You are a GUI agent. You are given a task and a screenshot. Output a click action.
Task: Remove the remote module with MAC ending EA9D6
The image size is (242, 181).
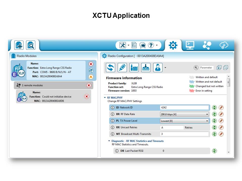pyautogui.click(x=86, y=97)
